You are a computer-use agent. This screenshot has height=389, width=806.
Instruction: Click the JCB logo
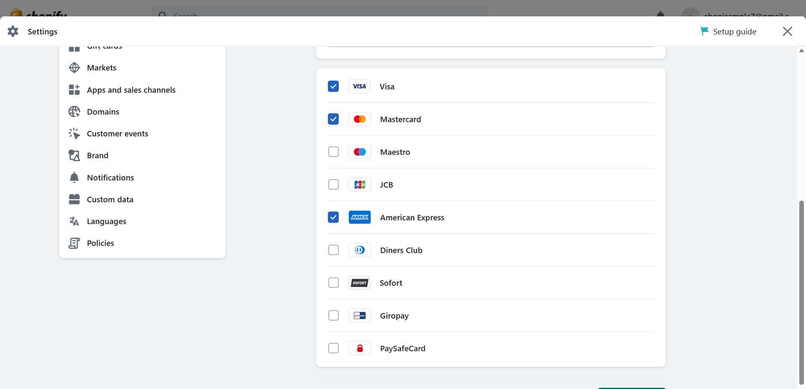pyautogui.click(x=360, y=185)
